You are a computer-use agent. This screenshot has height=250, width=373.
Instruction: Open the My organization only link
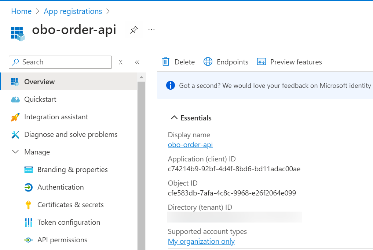201,241
